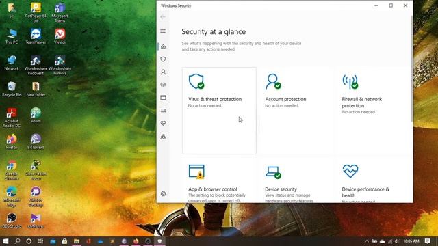Screen dimensions: 438x246
Task: Select the Wondershare Recoverit desktop shortcut
Action: [x=36, y=65]
